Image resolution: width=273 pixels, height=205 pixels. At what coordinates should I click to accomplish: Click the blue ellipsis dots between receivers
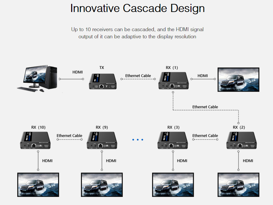pos(137,140)
